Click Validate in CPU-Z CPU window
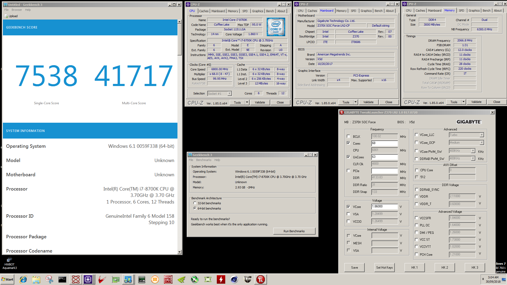This screenshot has width=507, height=285. tap(260, 102)
